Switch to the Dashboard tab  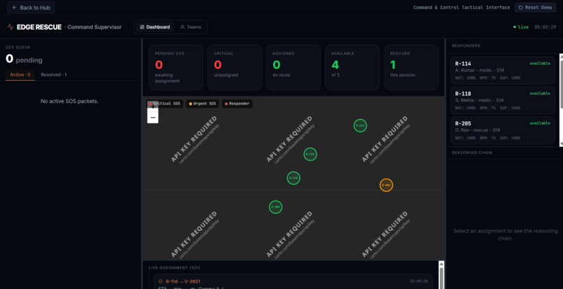[x=155, y=27]
